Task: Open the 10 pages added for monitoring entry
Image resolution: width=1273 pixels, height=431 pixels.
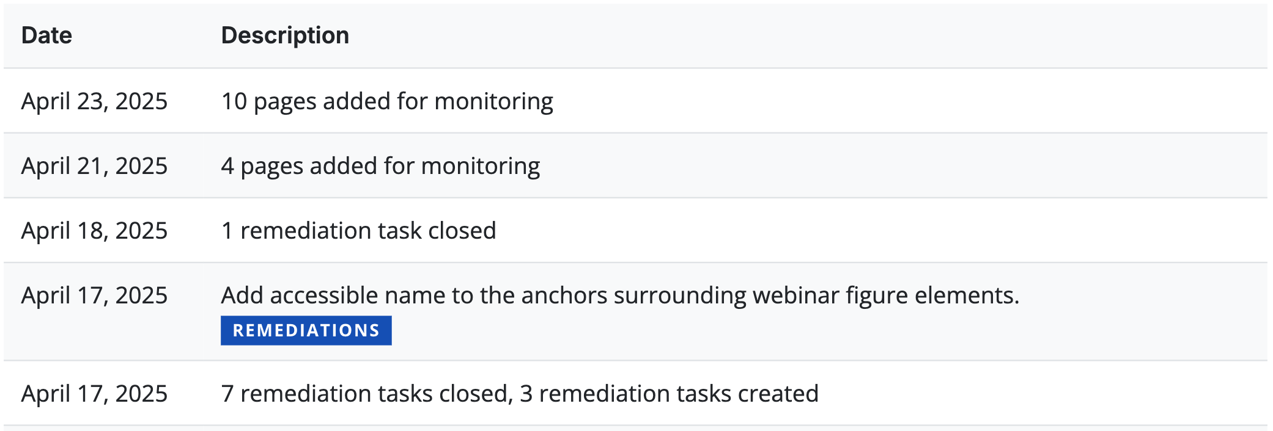Action: (387, 101)
